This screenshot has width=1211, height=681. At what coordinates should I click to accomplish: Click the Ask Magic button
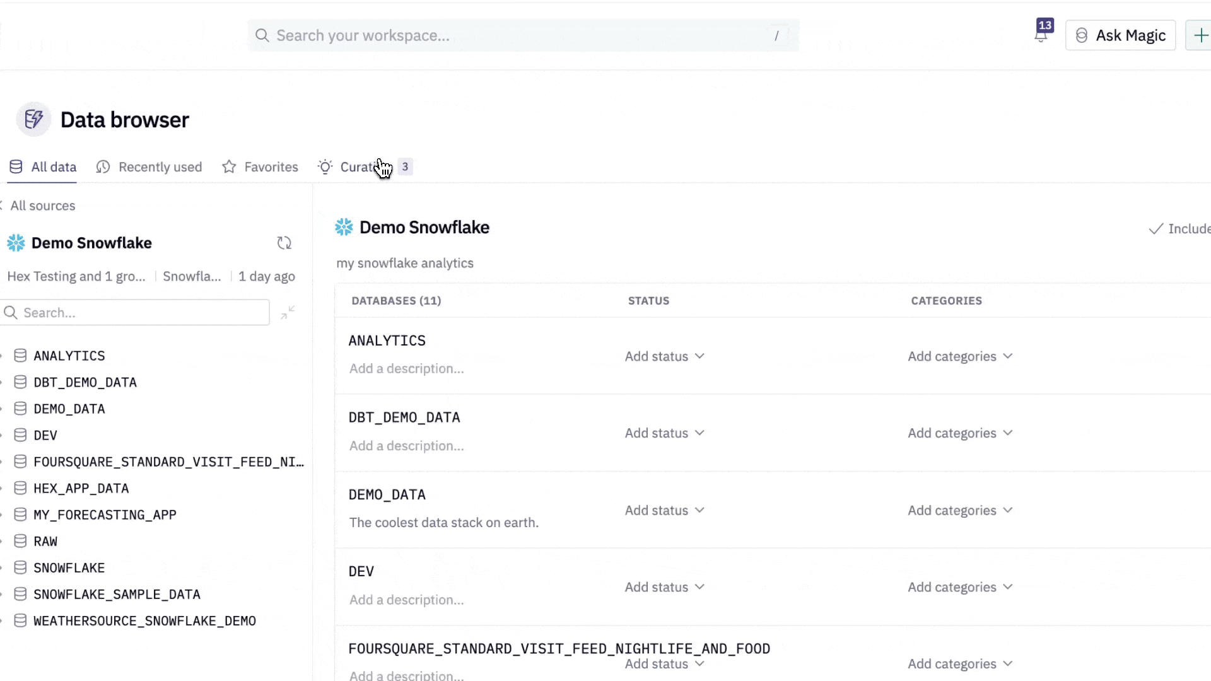point(1120,35)
